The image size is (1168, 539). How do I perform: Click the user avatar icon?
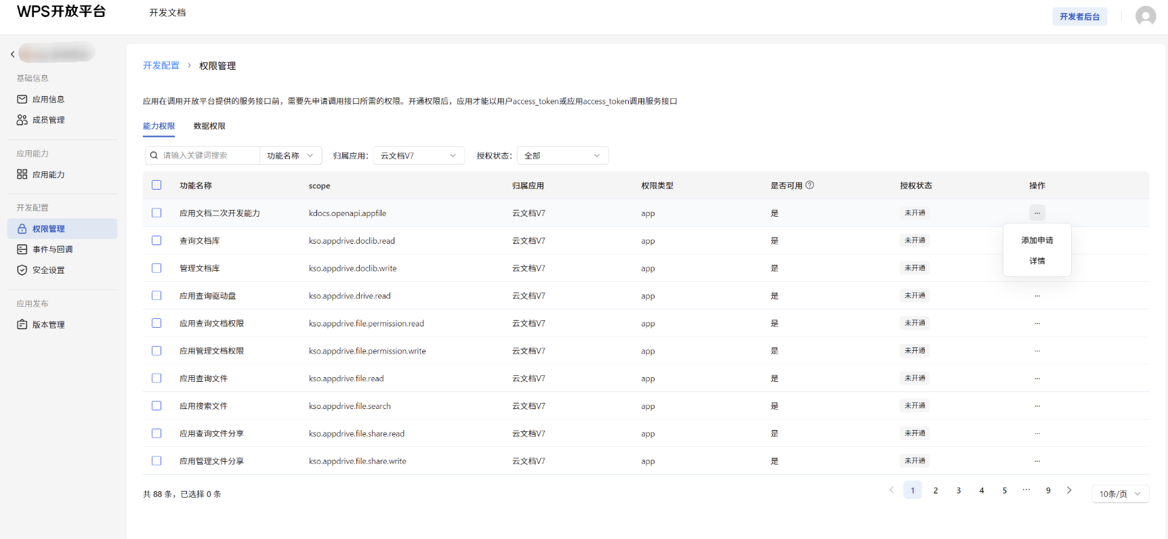click(1145, 16)
